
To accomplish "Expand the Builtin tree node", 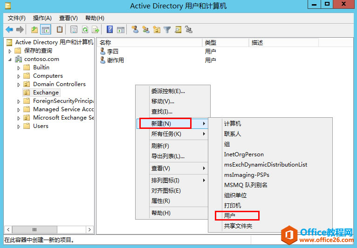I will pos(19,68).
